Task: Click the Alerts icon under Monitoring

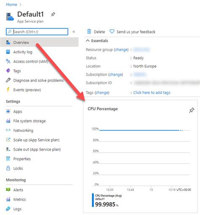Action: pos(8,190)
